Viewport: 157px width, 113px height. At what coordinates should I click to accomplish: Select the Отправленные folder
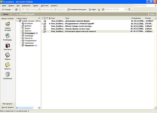pos(30,41)
